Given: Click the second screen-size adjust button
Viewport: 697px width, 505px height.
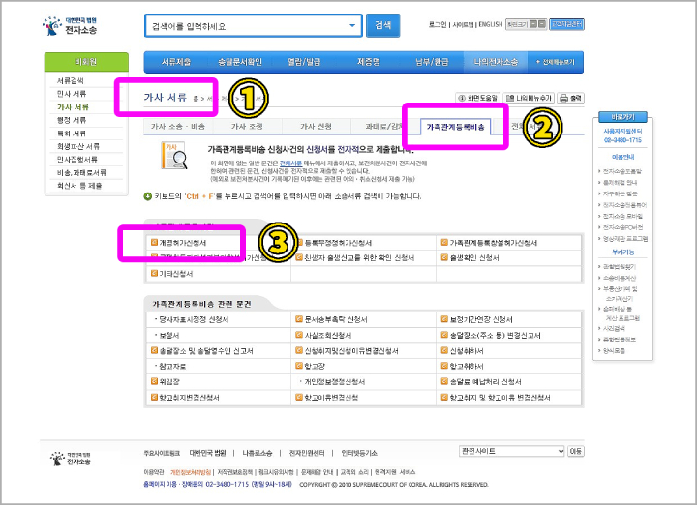Looking at the screenshot, I should pyautogui.click(x=542, y=24).
